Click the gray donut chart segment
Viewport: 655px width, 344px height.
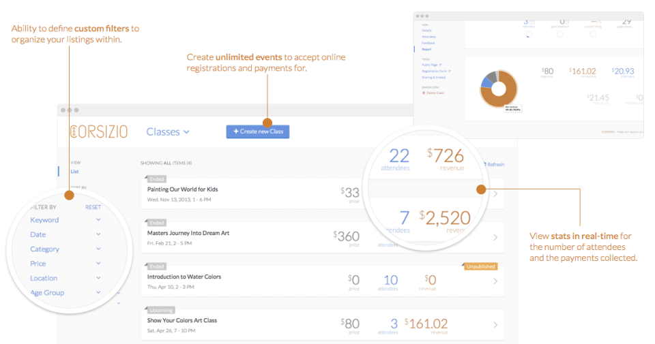coord(492,76)
